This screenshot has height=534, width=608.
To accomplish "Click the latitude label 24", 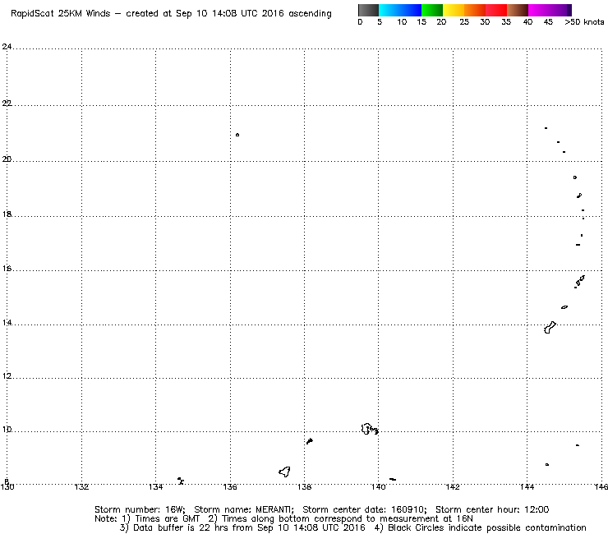I will coord(7,47).
